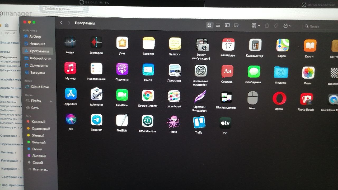The image size is (338, 190).
Task: Eject the Firefox volume in sidebar
Action: [x=51, y=101]
